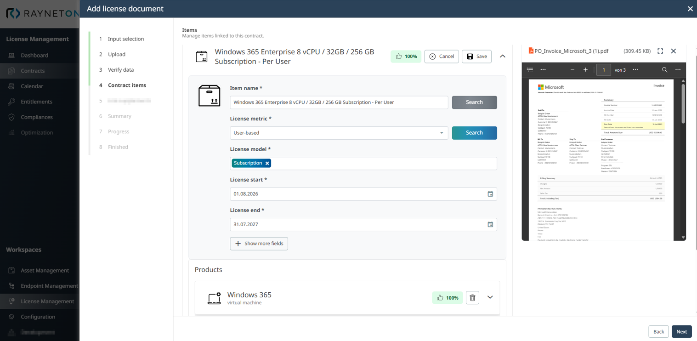697x341 pixels.
Task: Click the License Management workspace icon
Action: pyautogui.click(x=11, y=301)
